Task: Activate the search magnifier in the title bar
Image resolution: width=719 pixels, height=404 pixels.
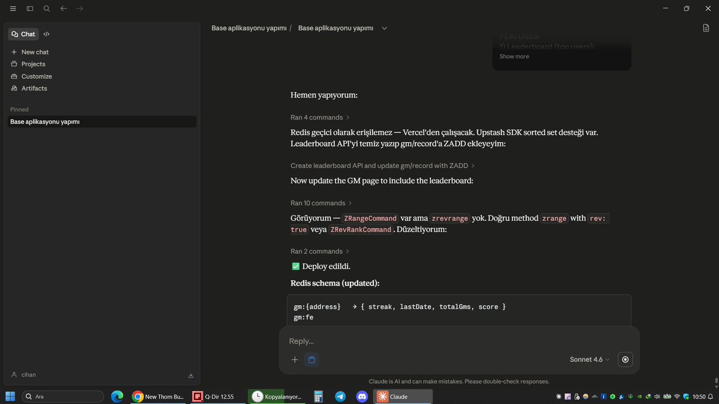Action: click(x=46, y=8)
